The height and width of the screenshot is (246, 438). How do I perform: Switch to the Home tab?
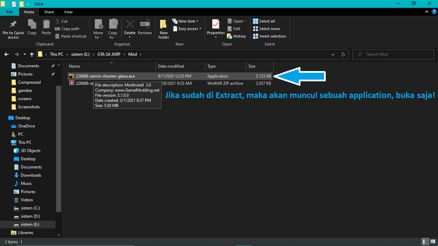point(29,12)
